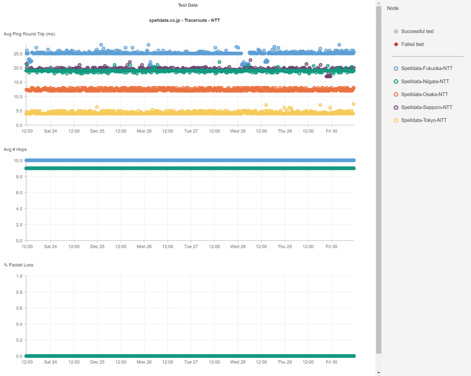Screen dimensions: 471x376
Task: Click the Dec 25 tick label on Hops chart
Action: 97,246
